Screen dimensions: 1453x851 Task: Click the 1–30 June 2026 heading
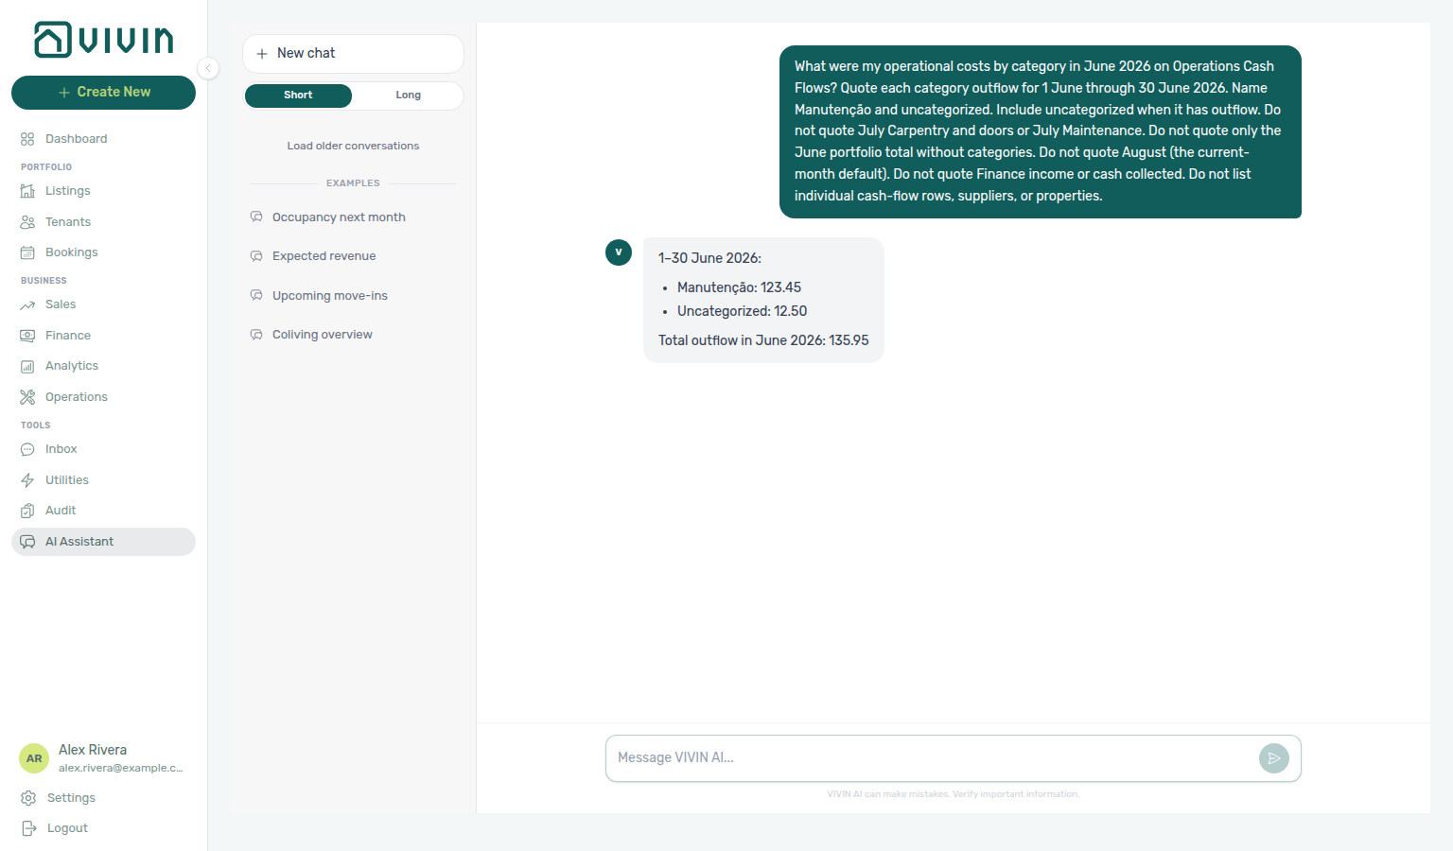(x=709, y=258)
